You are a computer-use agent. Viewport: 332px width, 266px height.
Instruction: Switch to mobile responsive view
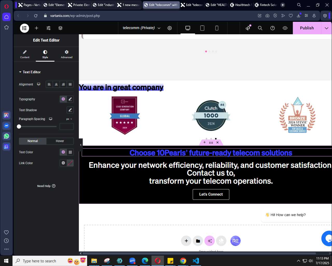(x=217, y=28)
